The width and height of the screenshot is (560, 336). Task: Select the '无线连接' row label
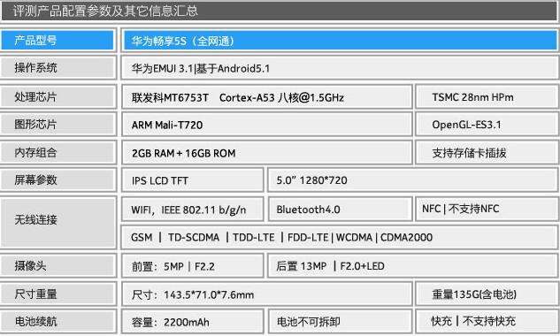58,223
